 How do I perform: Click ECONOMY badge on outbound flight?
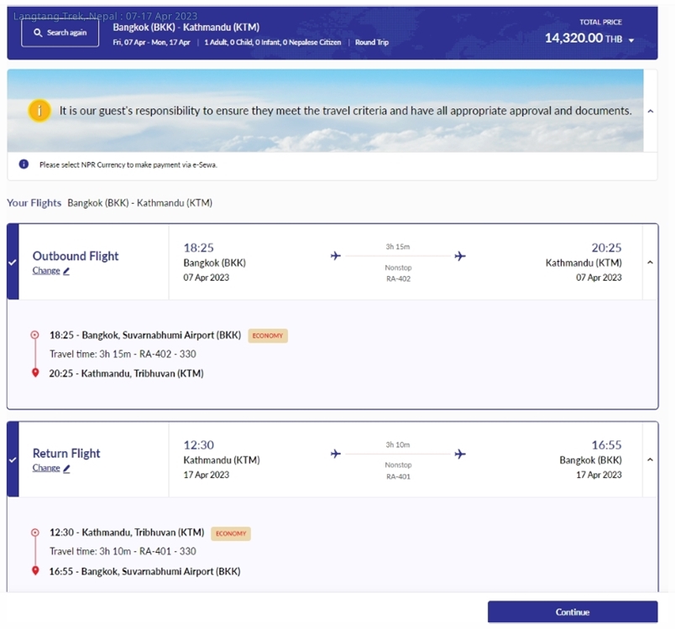pyautogui.click(x=268, y=335)
